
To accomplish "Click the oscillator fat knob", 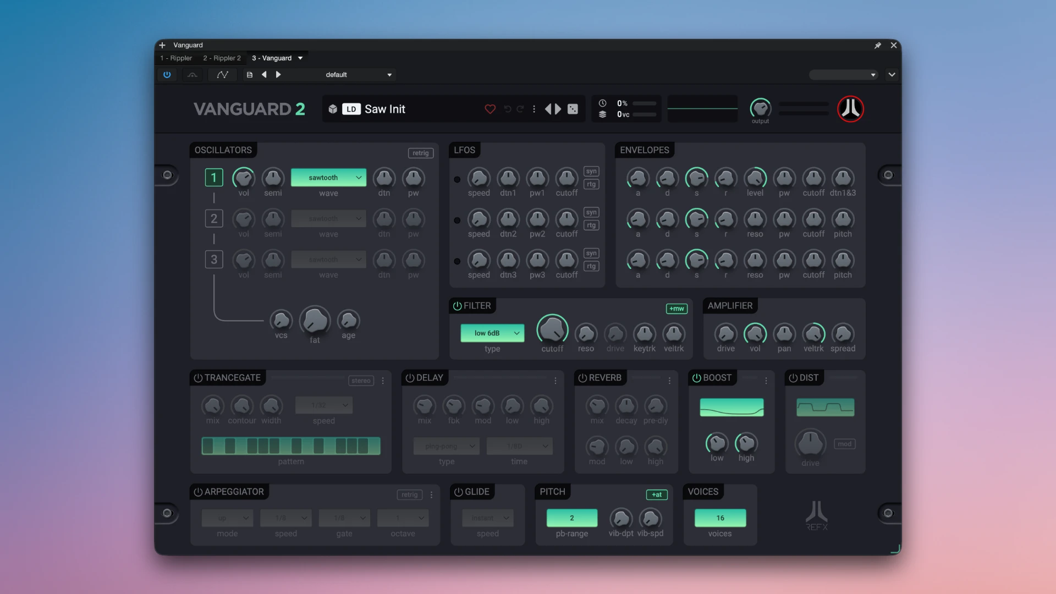I will 315,321.
